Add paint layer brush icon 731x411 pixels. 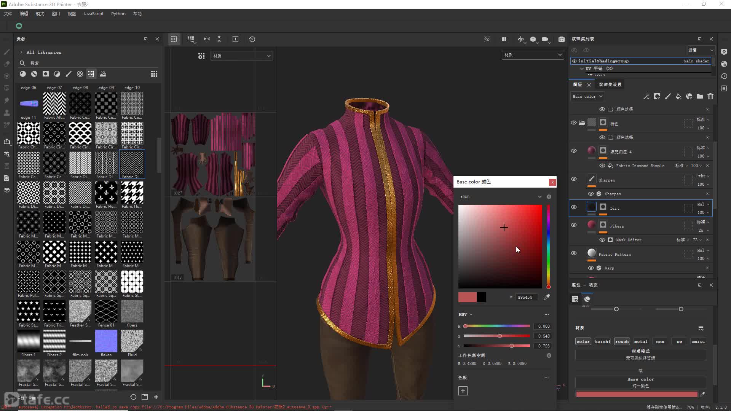point(668,96)
